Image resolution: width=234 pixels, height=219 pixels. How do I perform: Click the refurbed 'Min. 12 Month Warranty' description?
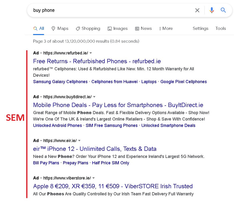(113, 72)
